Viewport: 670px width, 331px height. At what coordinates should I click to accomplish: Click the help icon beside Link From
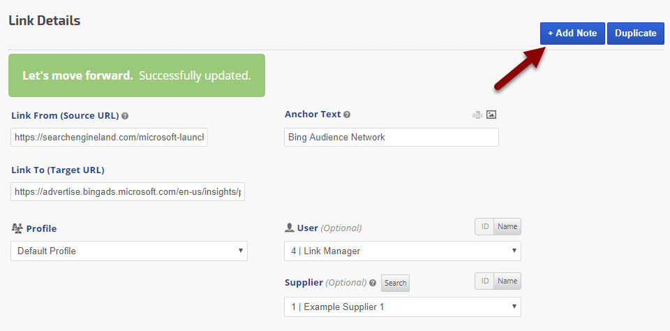pos(125,116)
